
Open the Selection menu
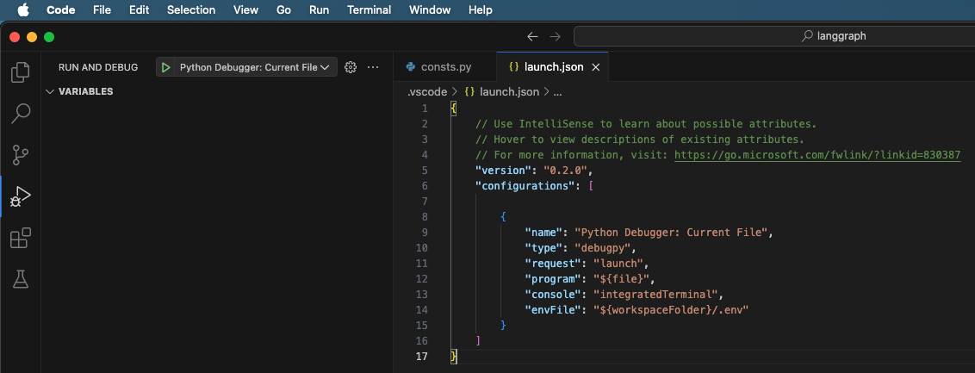point(191,10)
